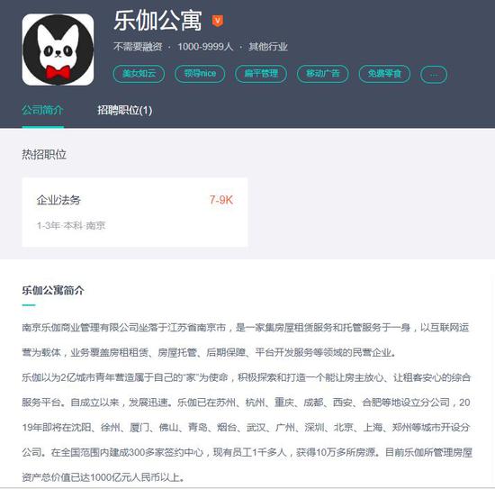The width and height of the screenshot is (495, 489).
Task: Open the 企业法务 job posting
Action: point(135,212)
